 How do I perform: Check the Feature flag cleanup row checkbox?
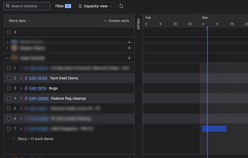(9, 98)
